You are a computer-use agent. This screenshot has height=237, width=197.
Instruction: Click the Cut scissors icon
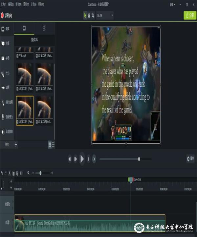[10, 173]
